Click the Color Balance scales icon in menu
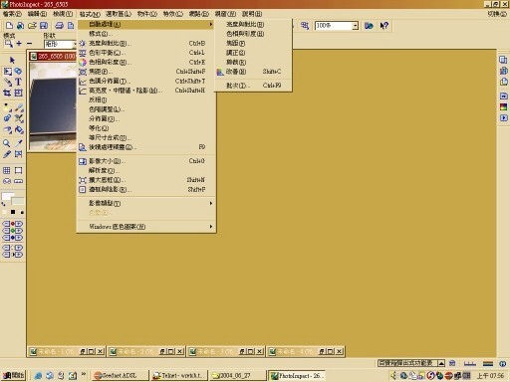This screenshot has height=382, width=510. tap(83, 53)
